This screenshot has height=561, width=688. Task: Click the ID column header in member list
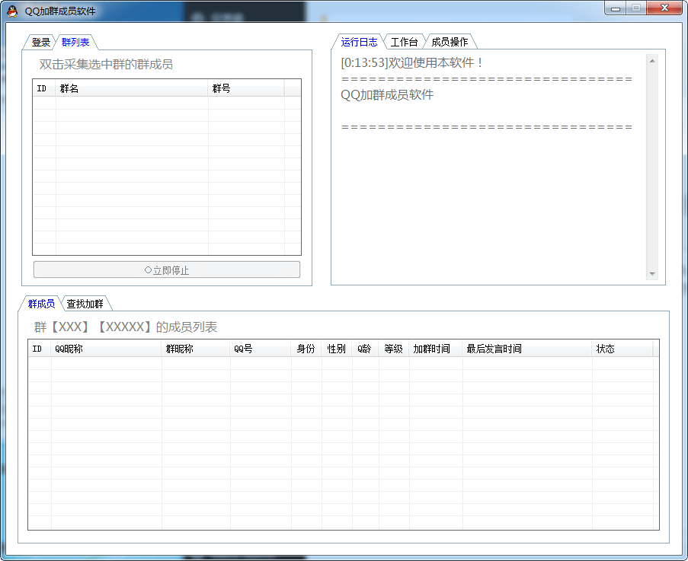coord(40,349)
